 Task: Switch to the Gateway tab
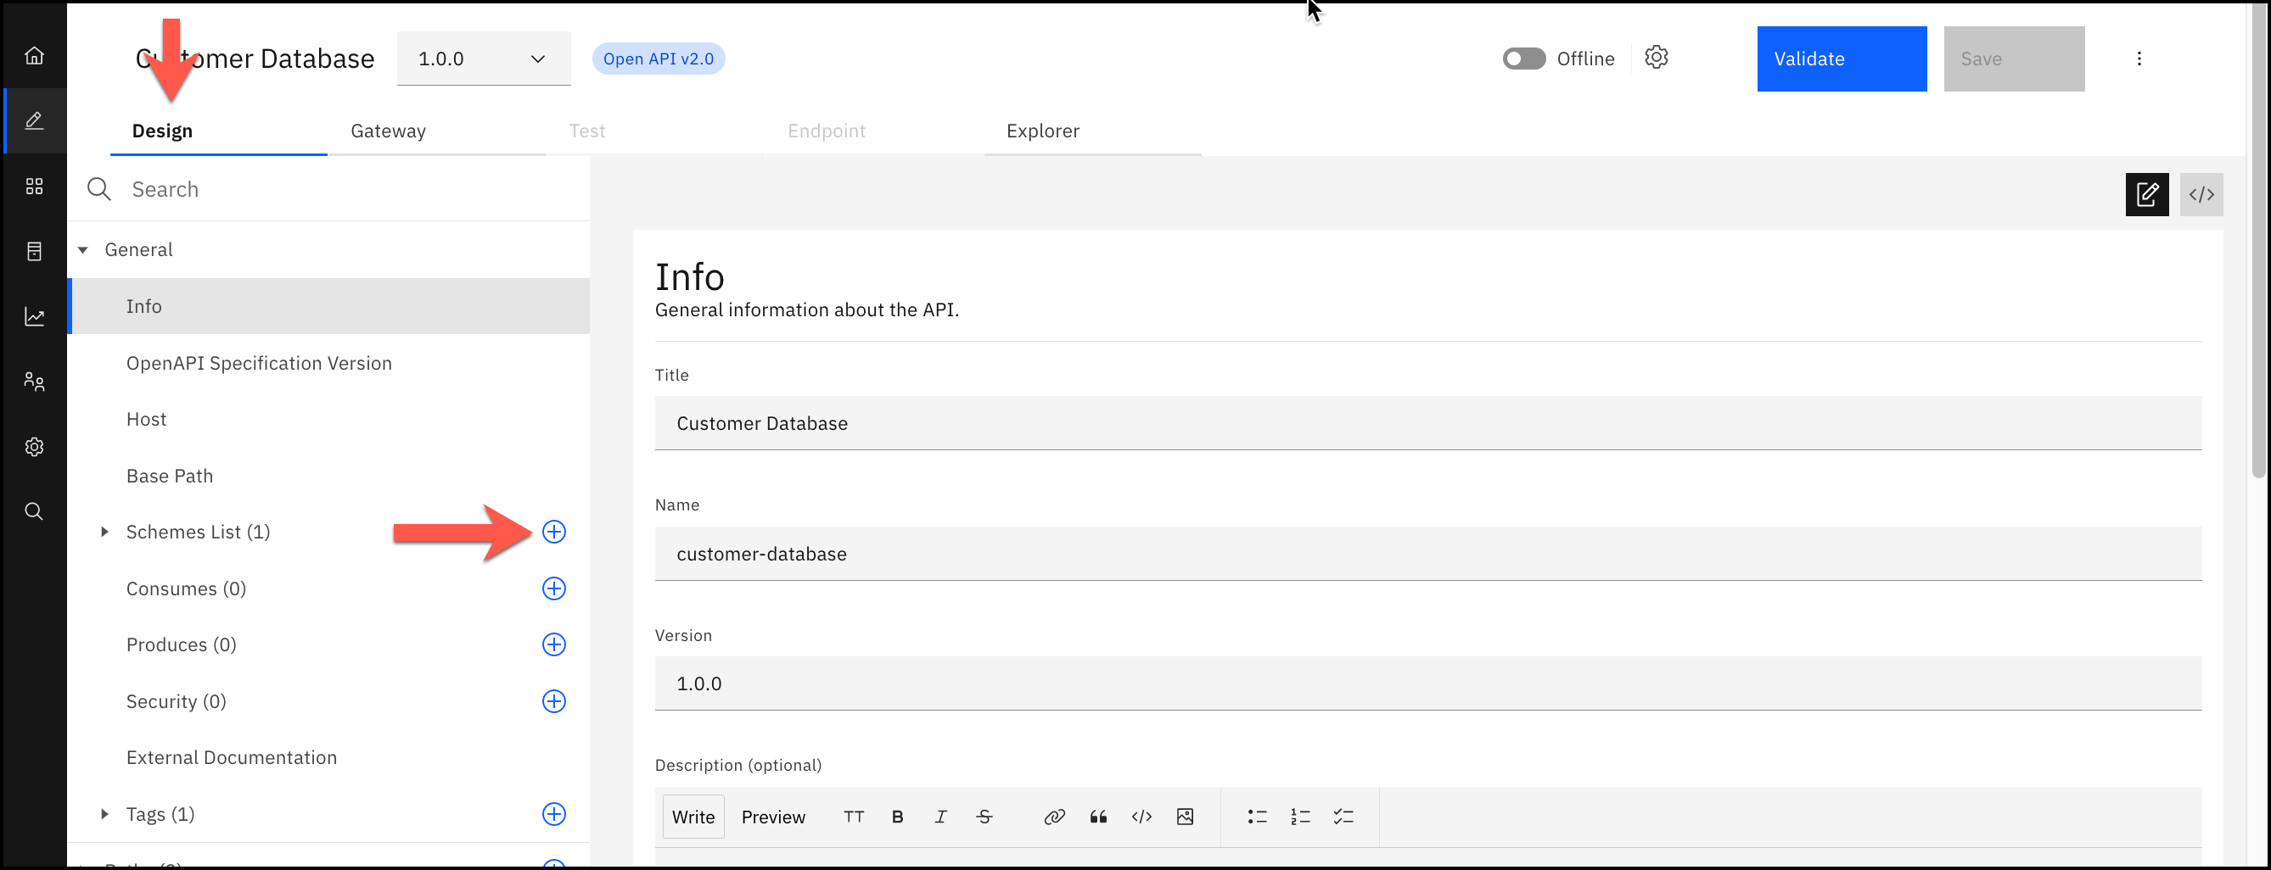[x=388, y=131]
